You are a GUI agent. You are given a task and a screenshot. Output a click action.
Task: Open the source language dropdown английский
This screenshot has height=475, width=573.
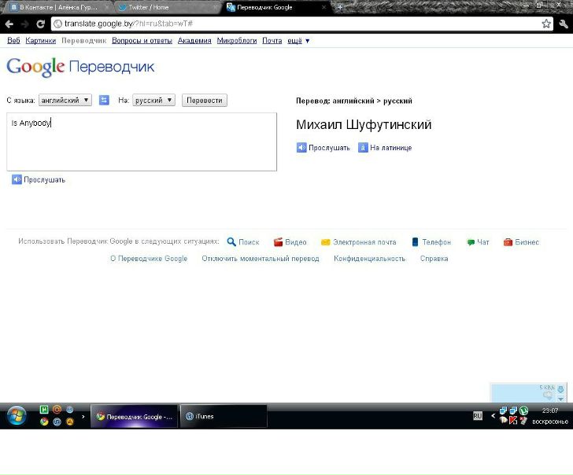pos(65,101)
